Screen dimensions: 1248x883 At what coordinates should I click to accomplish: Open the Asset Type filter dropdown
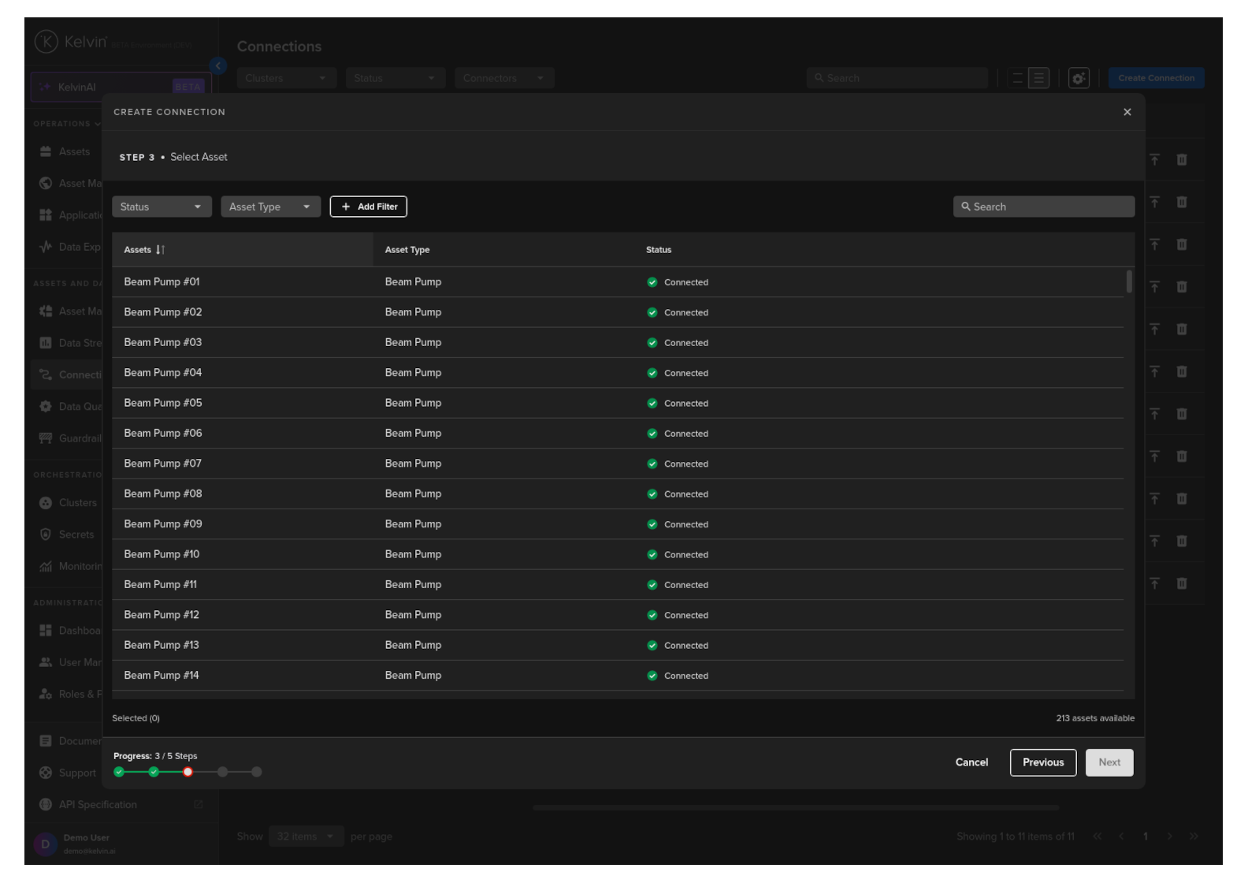(270, 207)
